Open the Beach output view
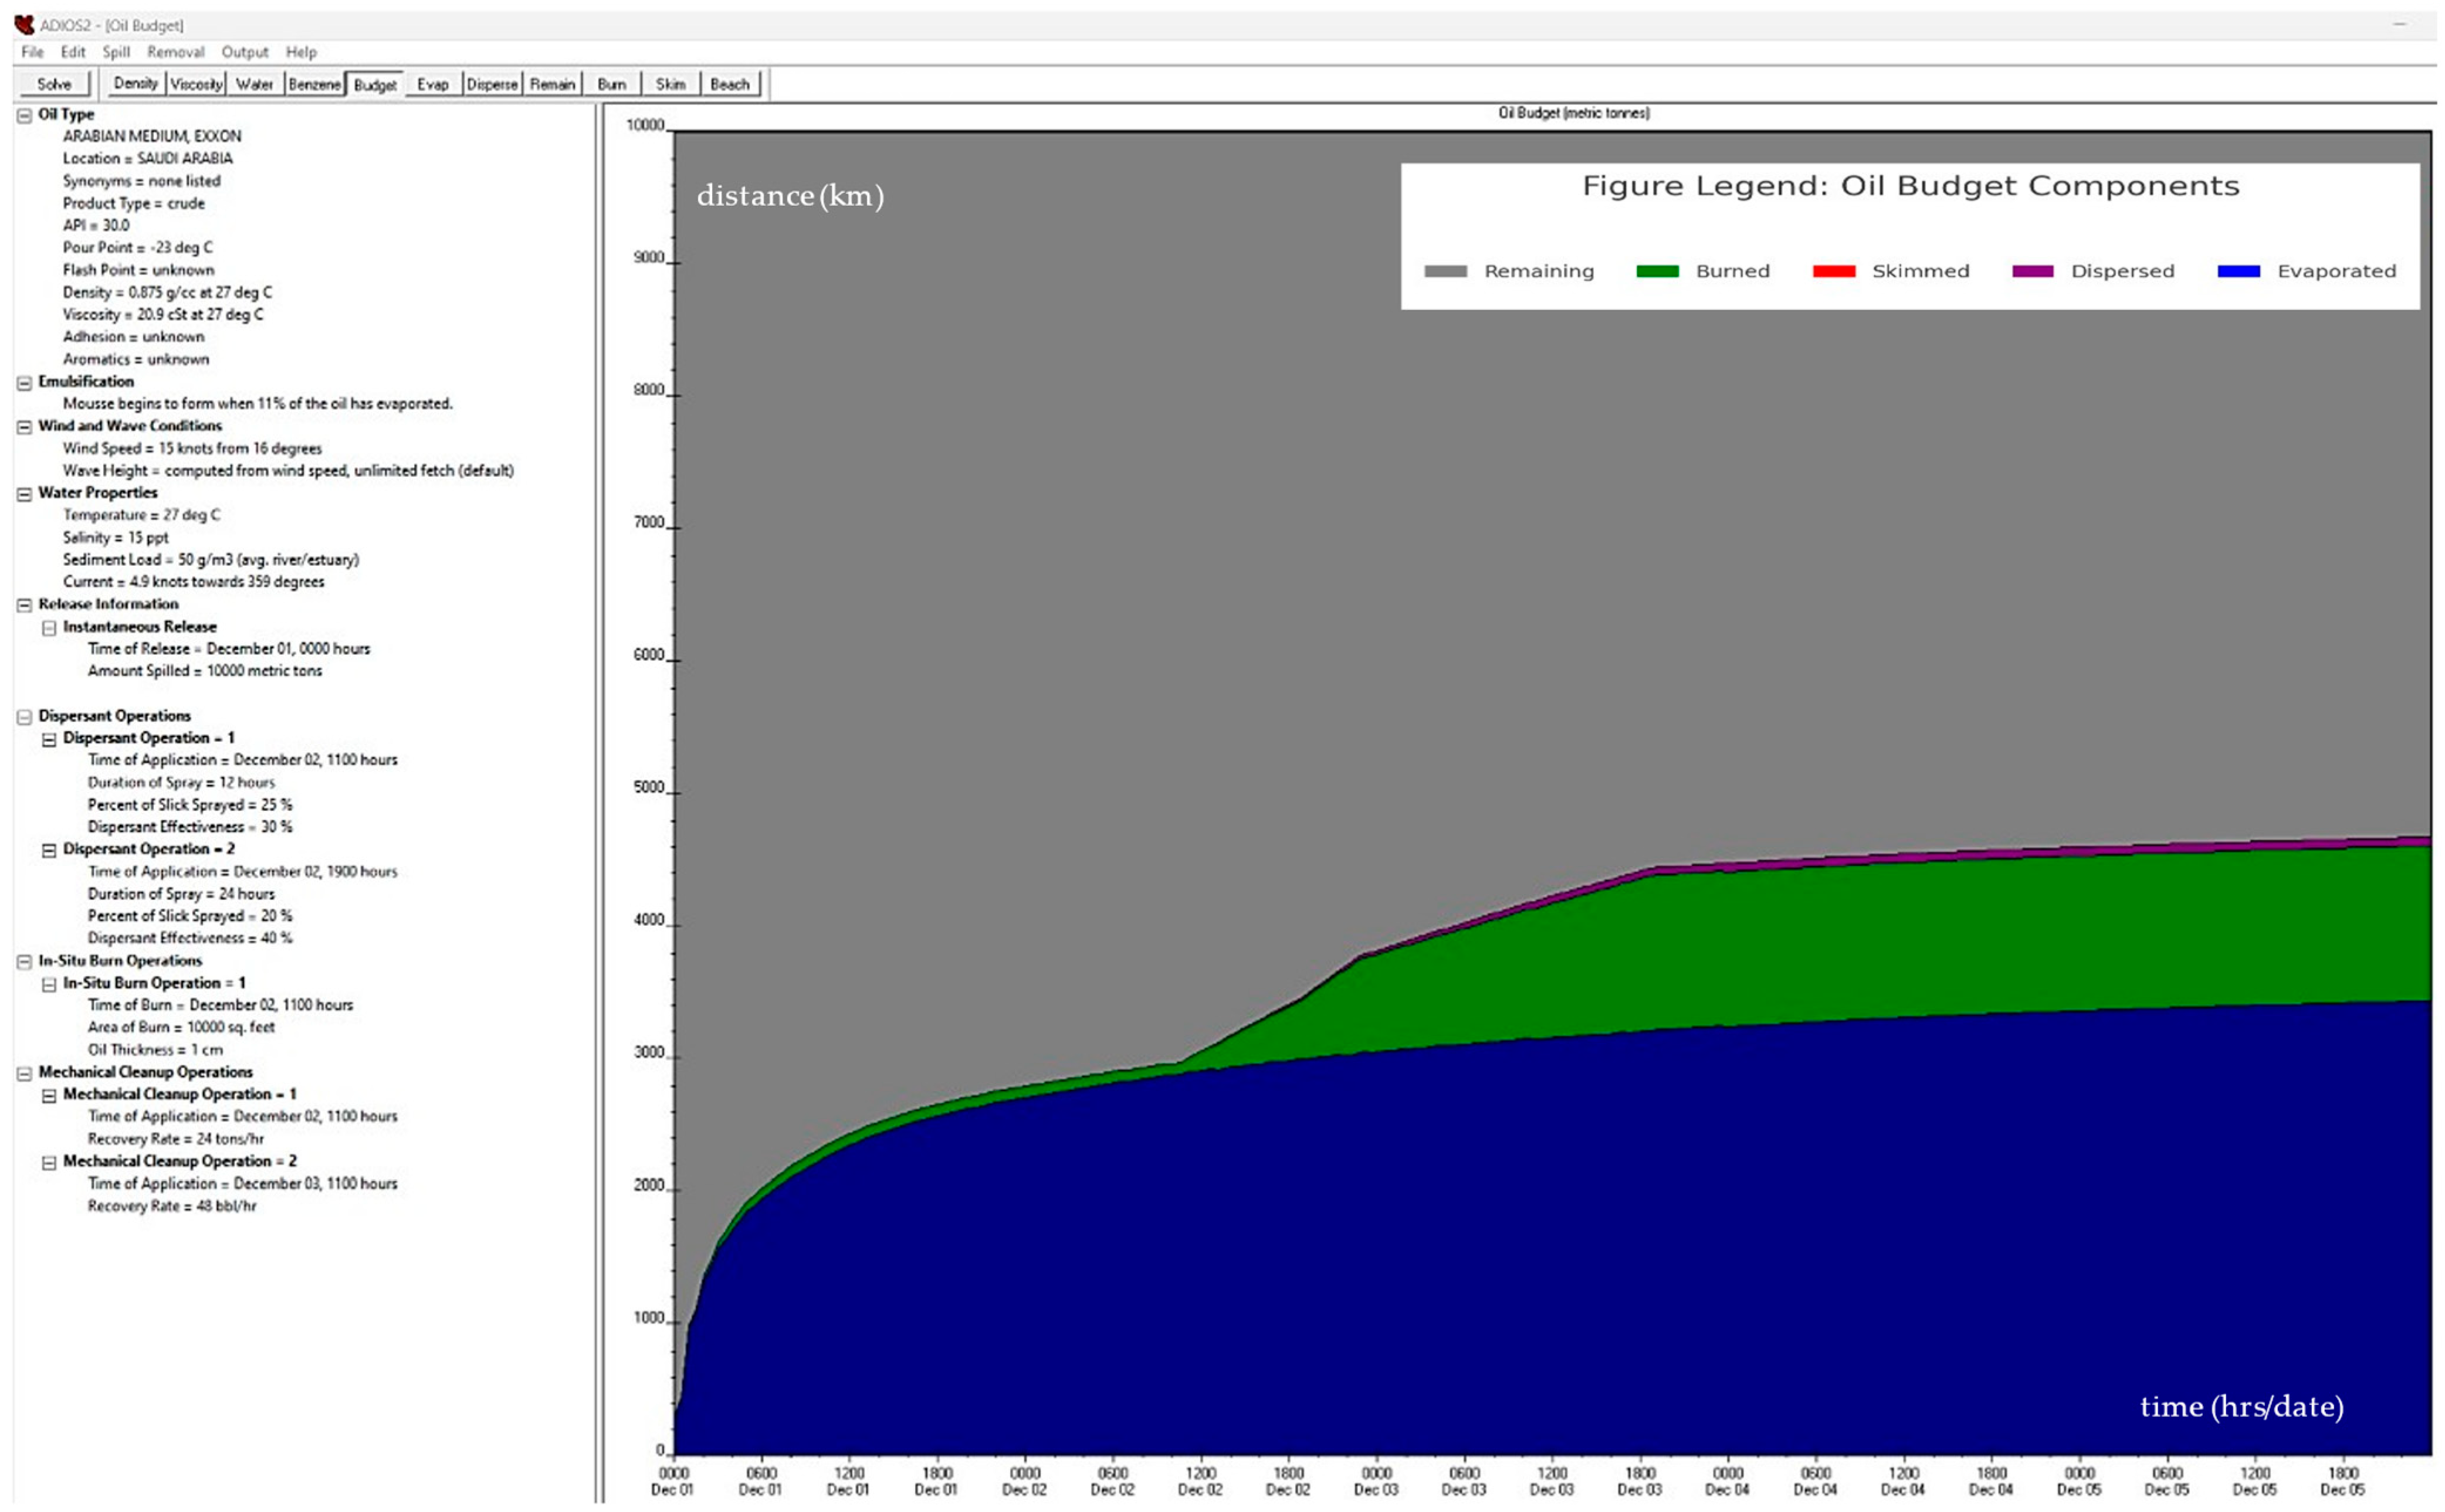Screen dimensions: 2445x1512 (729, 84)
